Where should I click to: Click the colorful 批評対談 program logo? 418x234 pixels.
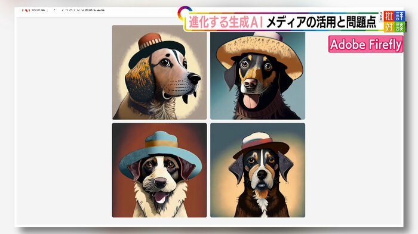(x=395, y=21)
